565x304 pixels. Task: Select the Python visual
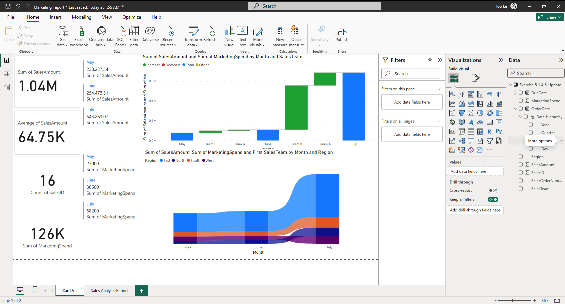click(x=499, y=132)
